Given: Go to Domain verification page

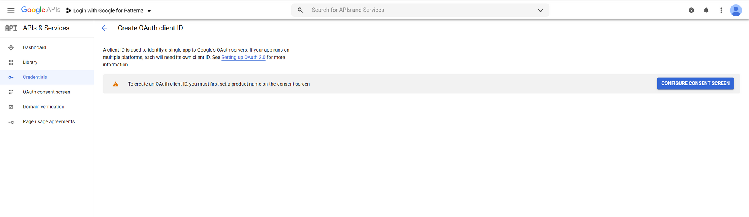Looking at the screenshot, I should tap(43, 107).
